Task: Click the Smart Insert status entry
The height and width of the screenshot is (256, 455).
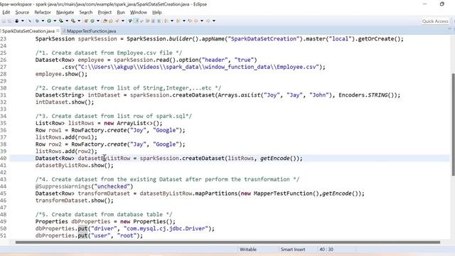Action: coord(292,250)
